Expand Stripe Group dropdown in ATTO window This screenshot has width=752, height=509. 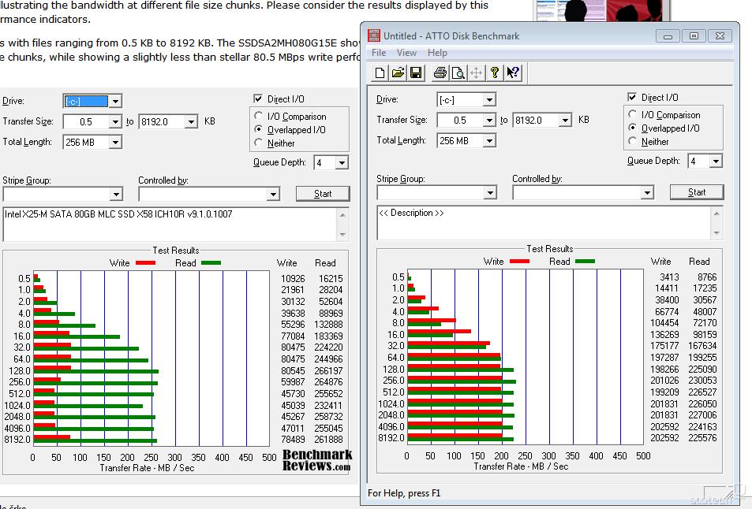[490, 192]
